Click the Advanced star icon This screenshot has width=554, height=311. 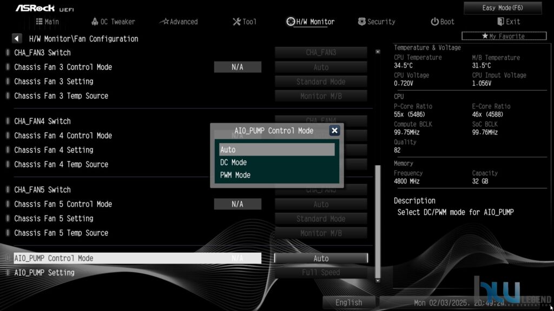164,22
